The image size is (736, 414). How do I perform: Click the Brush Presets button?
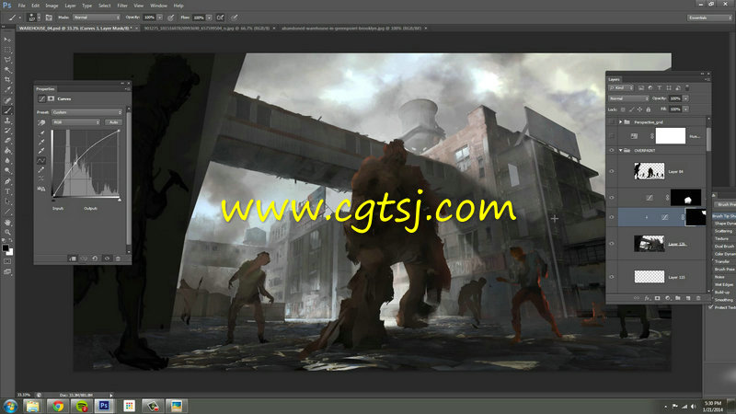727,204
